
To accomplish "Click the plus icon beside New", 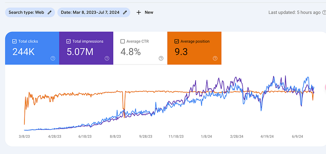I will click(x=139, y=13).
